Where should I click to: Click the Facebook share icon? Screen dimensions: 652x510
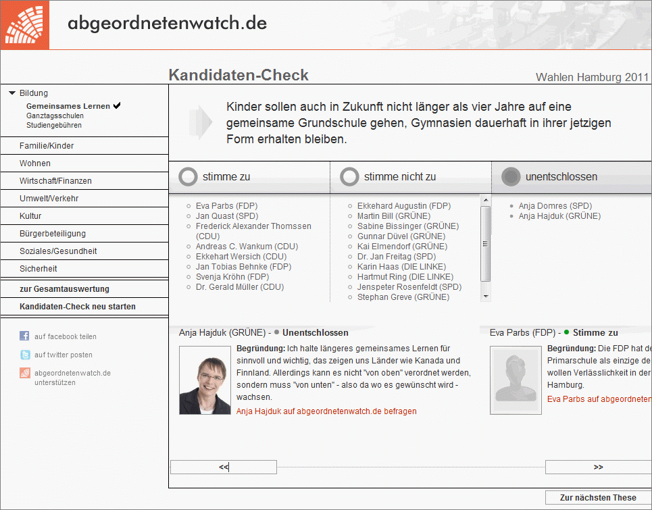[24, 336]
